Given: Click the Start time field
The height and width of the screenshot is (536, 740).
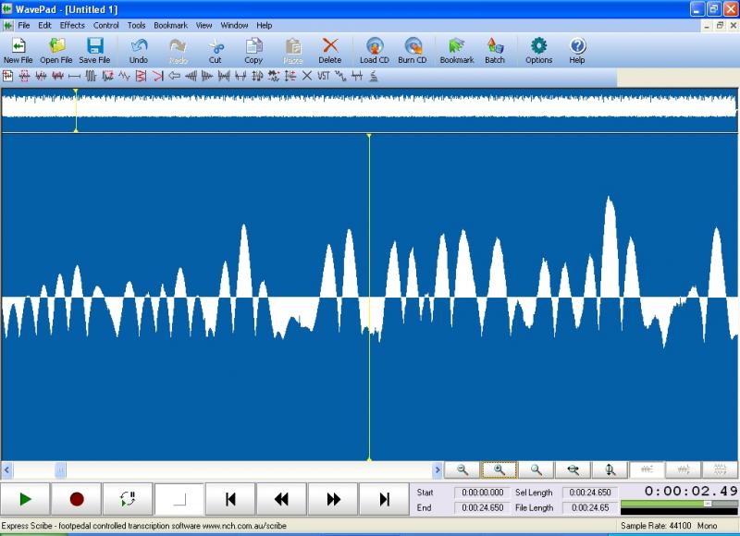Looking at the screenshot, I should [x=481, y=493].
